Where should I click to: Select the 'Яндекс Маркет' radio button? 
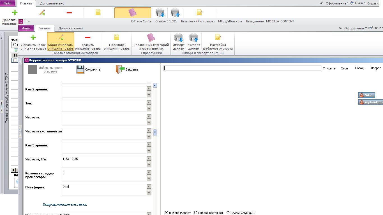(x=166, y=213)
